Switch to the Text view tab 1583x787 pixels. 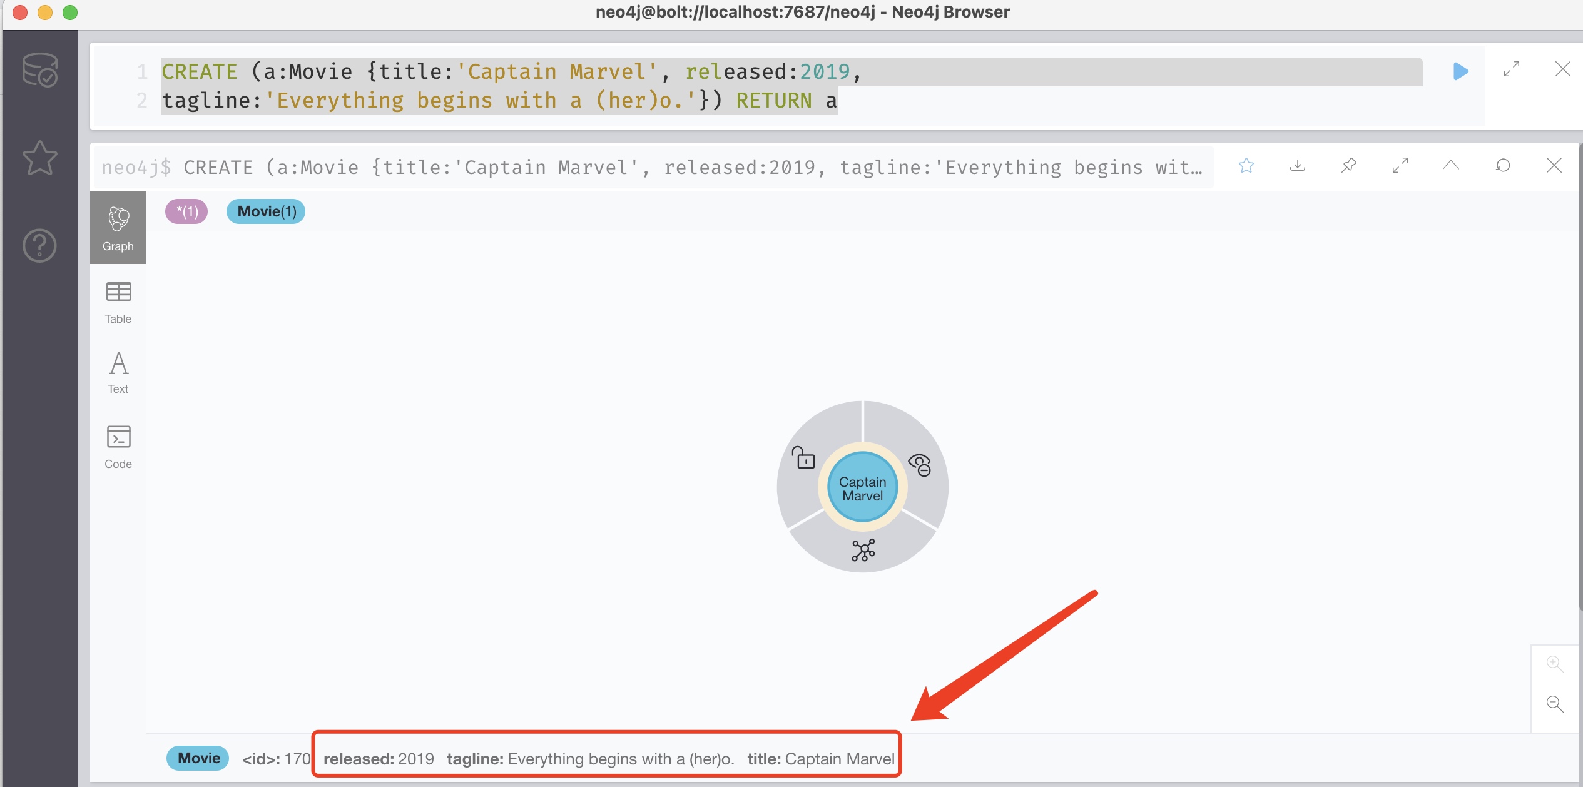(x=118, y=372)
